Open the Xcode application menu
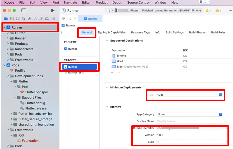This screenshot has width=233, height=149. pyautogui.click(x=9, y=3)
